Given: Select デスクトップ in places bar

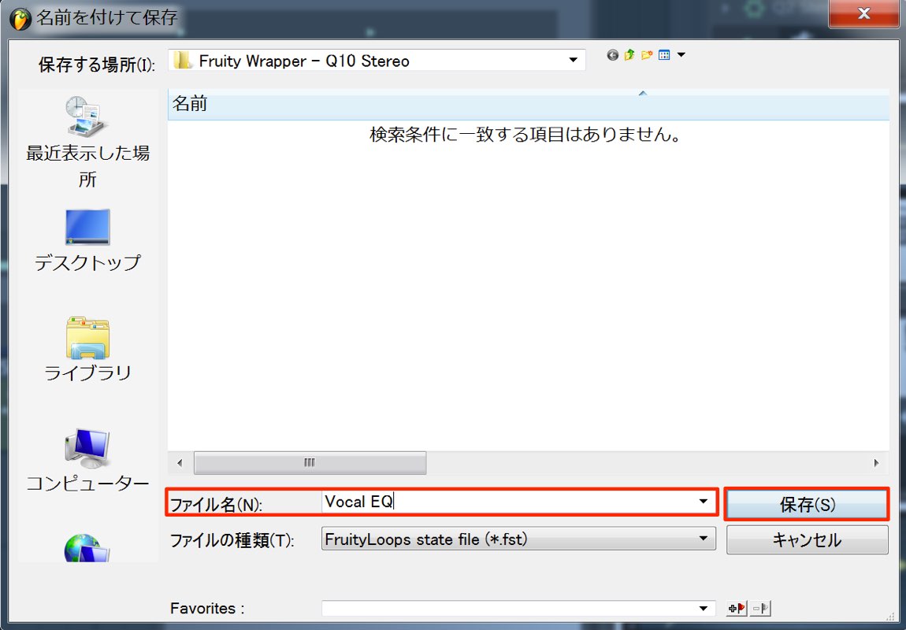Looking at the screenshot, I should [x=87, y=240].
